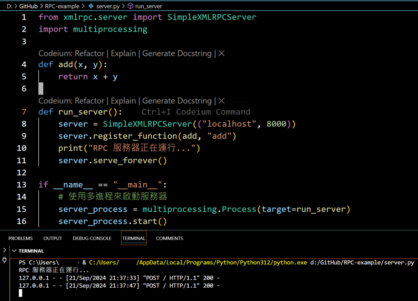Open RPC-example folder breadcrumb

coord(62,6)
